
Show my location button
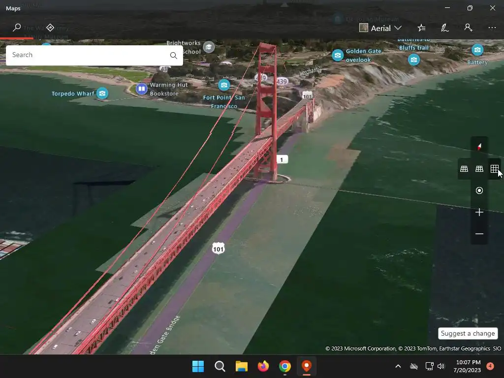pyautogui.click(x=479, y=190)
